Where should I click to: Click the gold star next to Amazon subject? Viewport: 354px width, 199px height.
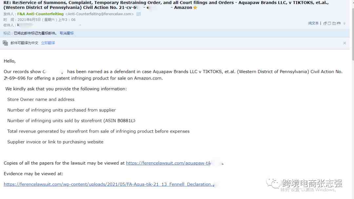195,8
